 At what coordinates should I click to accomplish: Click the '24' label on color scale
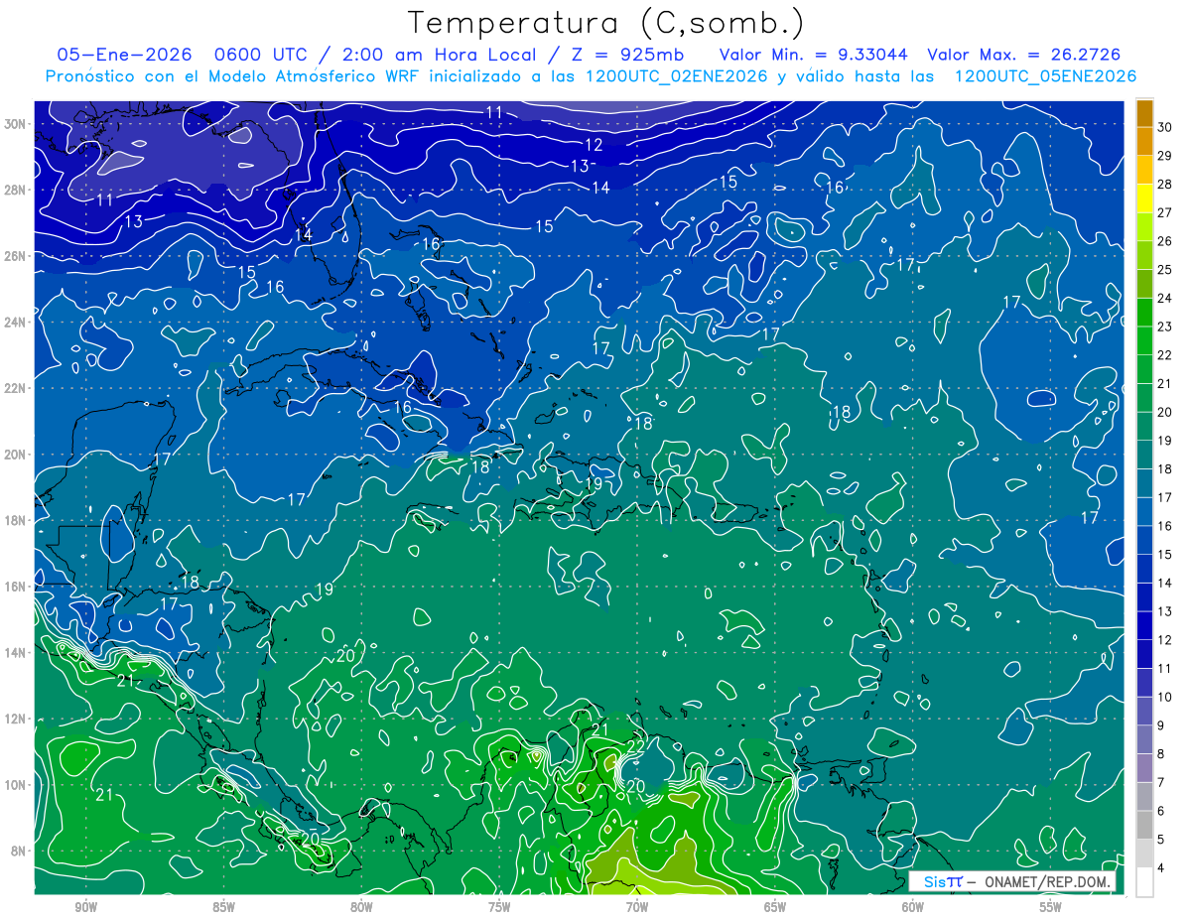click(1165, 298)
